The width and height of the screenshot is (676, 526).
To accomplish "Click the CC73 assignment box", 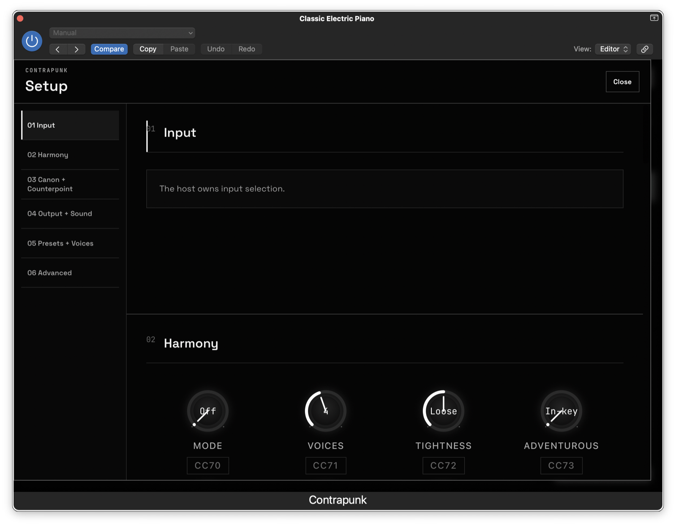I will (x=562, y=466).
